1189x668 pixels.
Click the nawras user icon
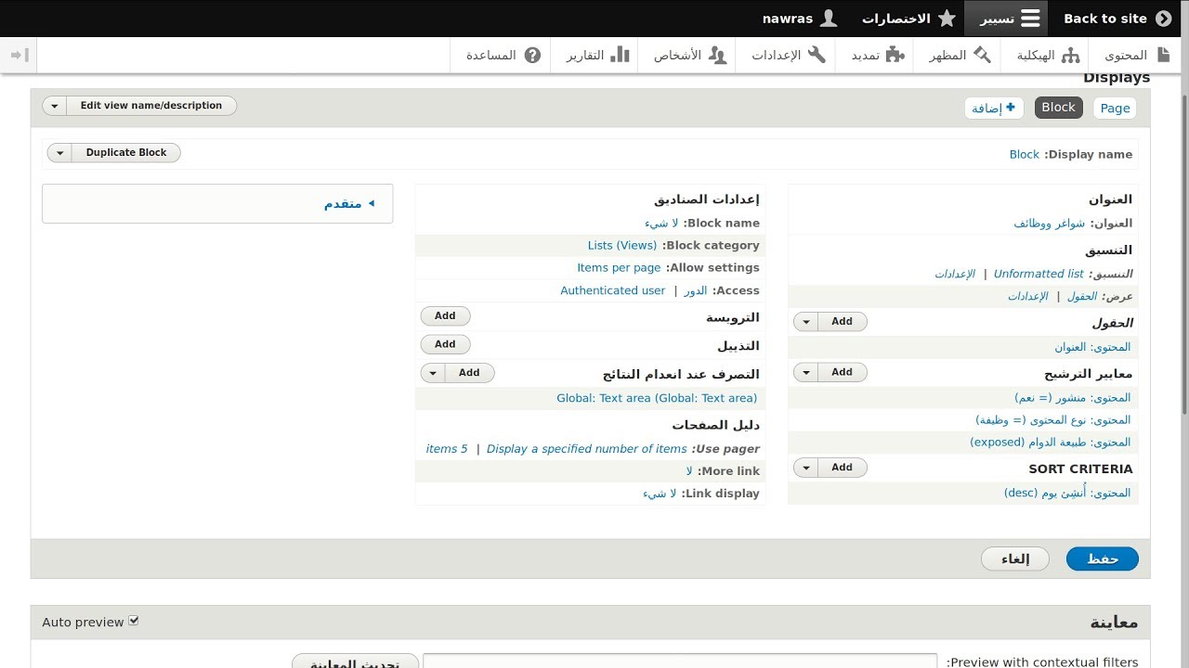click(x=829, y=19)
